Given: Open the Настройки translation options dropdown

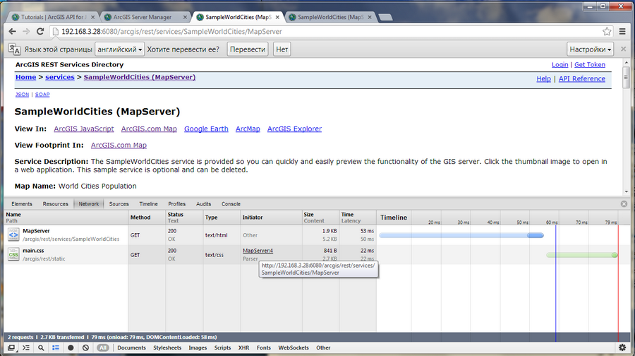Looking at the screenshot, I should (x=590, y=49).
